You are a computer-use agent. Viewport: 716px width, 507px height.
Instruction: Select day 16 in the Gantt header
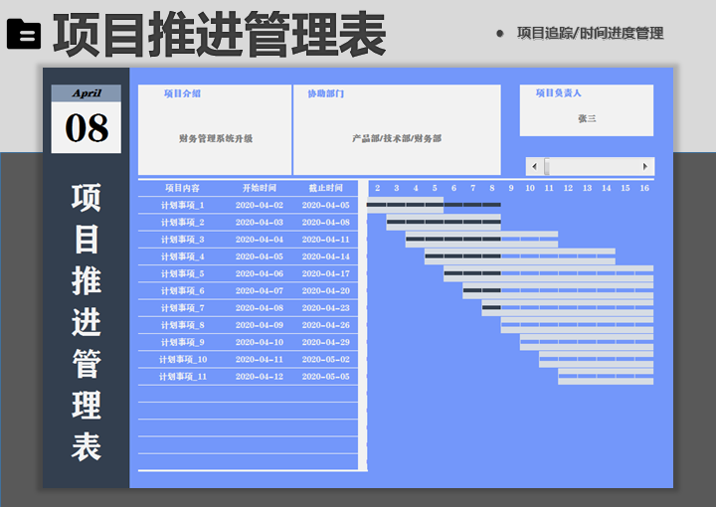click(x=644, y=188)
